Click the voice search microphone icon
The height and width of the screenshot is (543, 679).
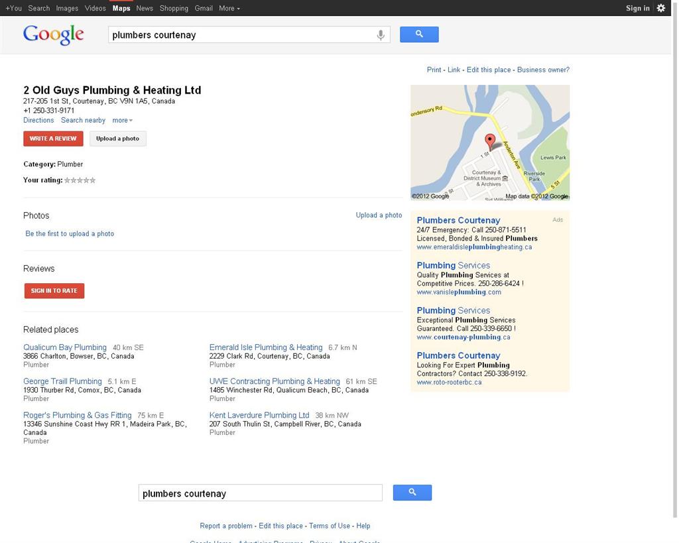380,34
